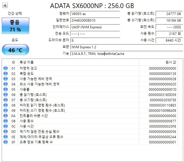Click the status circle for attribute 06
184x162 pixels.
6,95
